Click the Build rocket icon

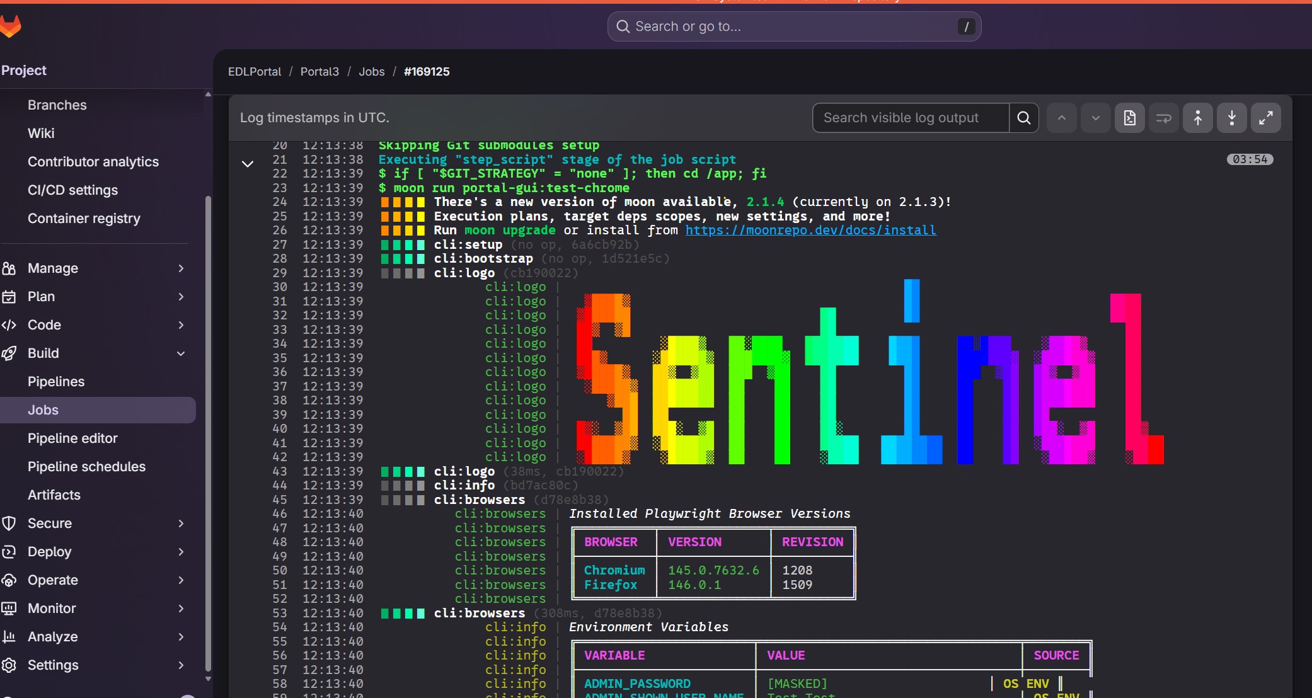click(x=9, y=353)
